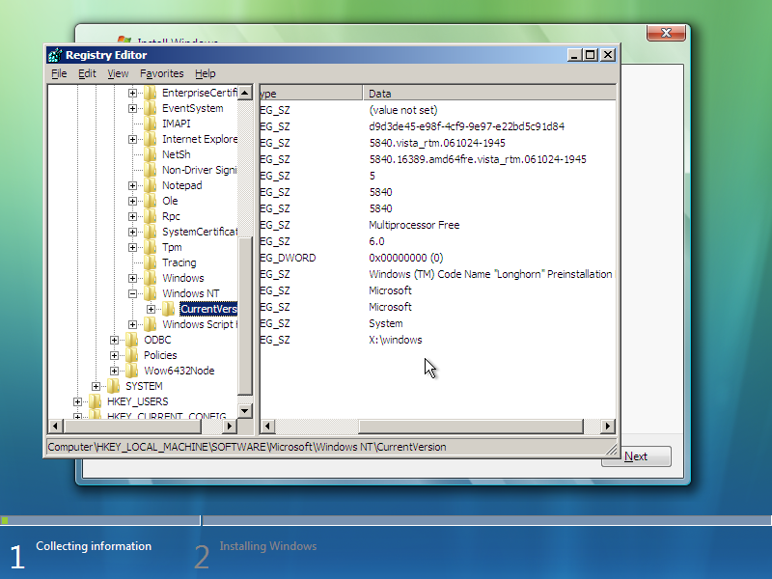Viewport: 772px width, 579px height.
Task: Click the Registry Editor title bar icon
Action: [x=55, y=55]
